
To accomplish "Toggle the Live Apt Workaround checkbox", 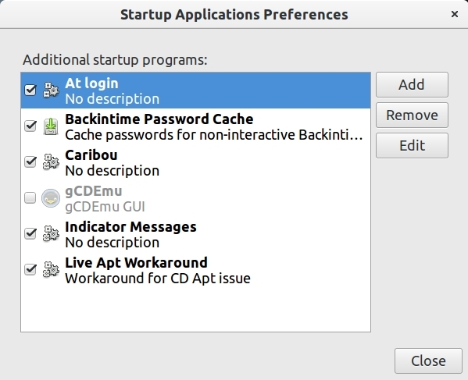I will tap(30, 269).
